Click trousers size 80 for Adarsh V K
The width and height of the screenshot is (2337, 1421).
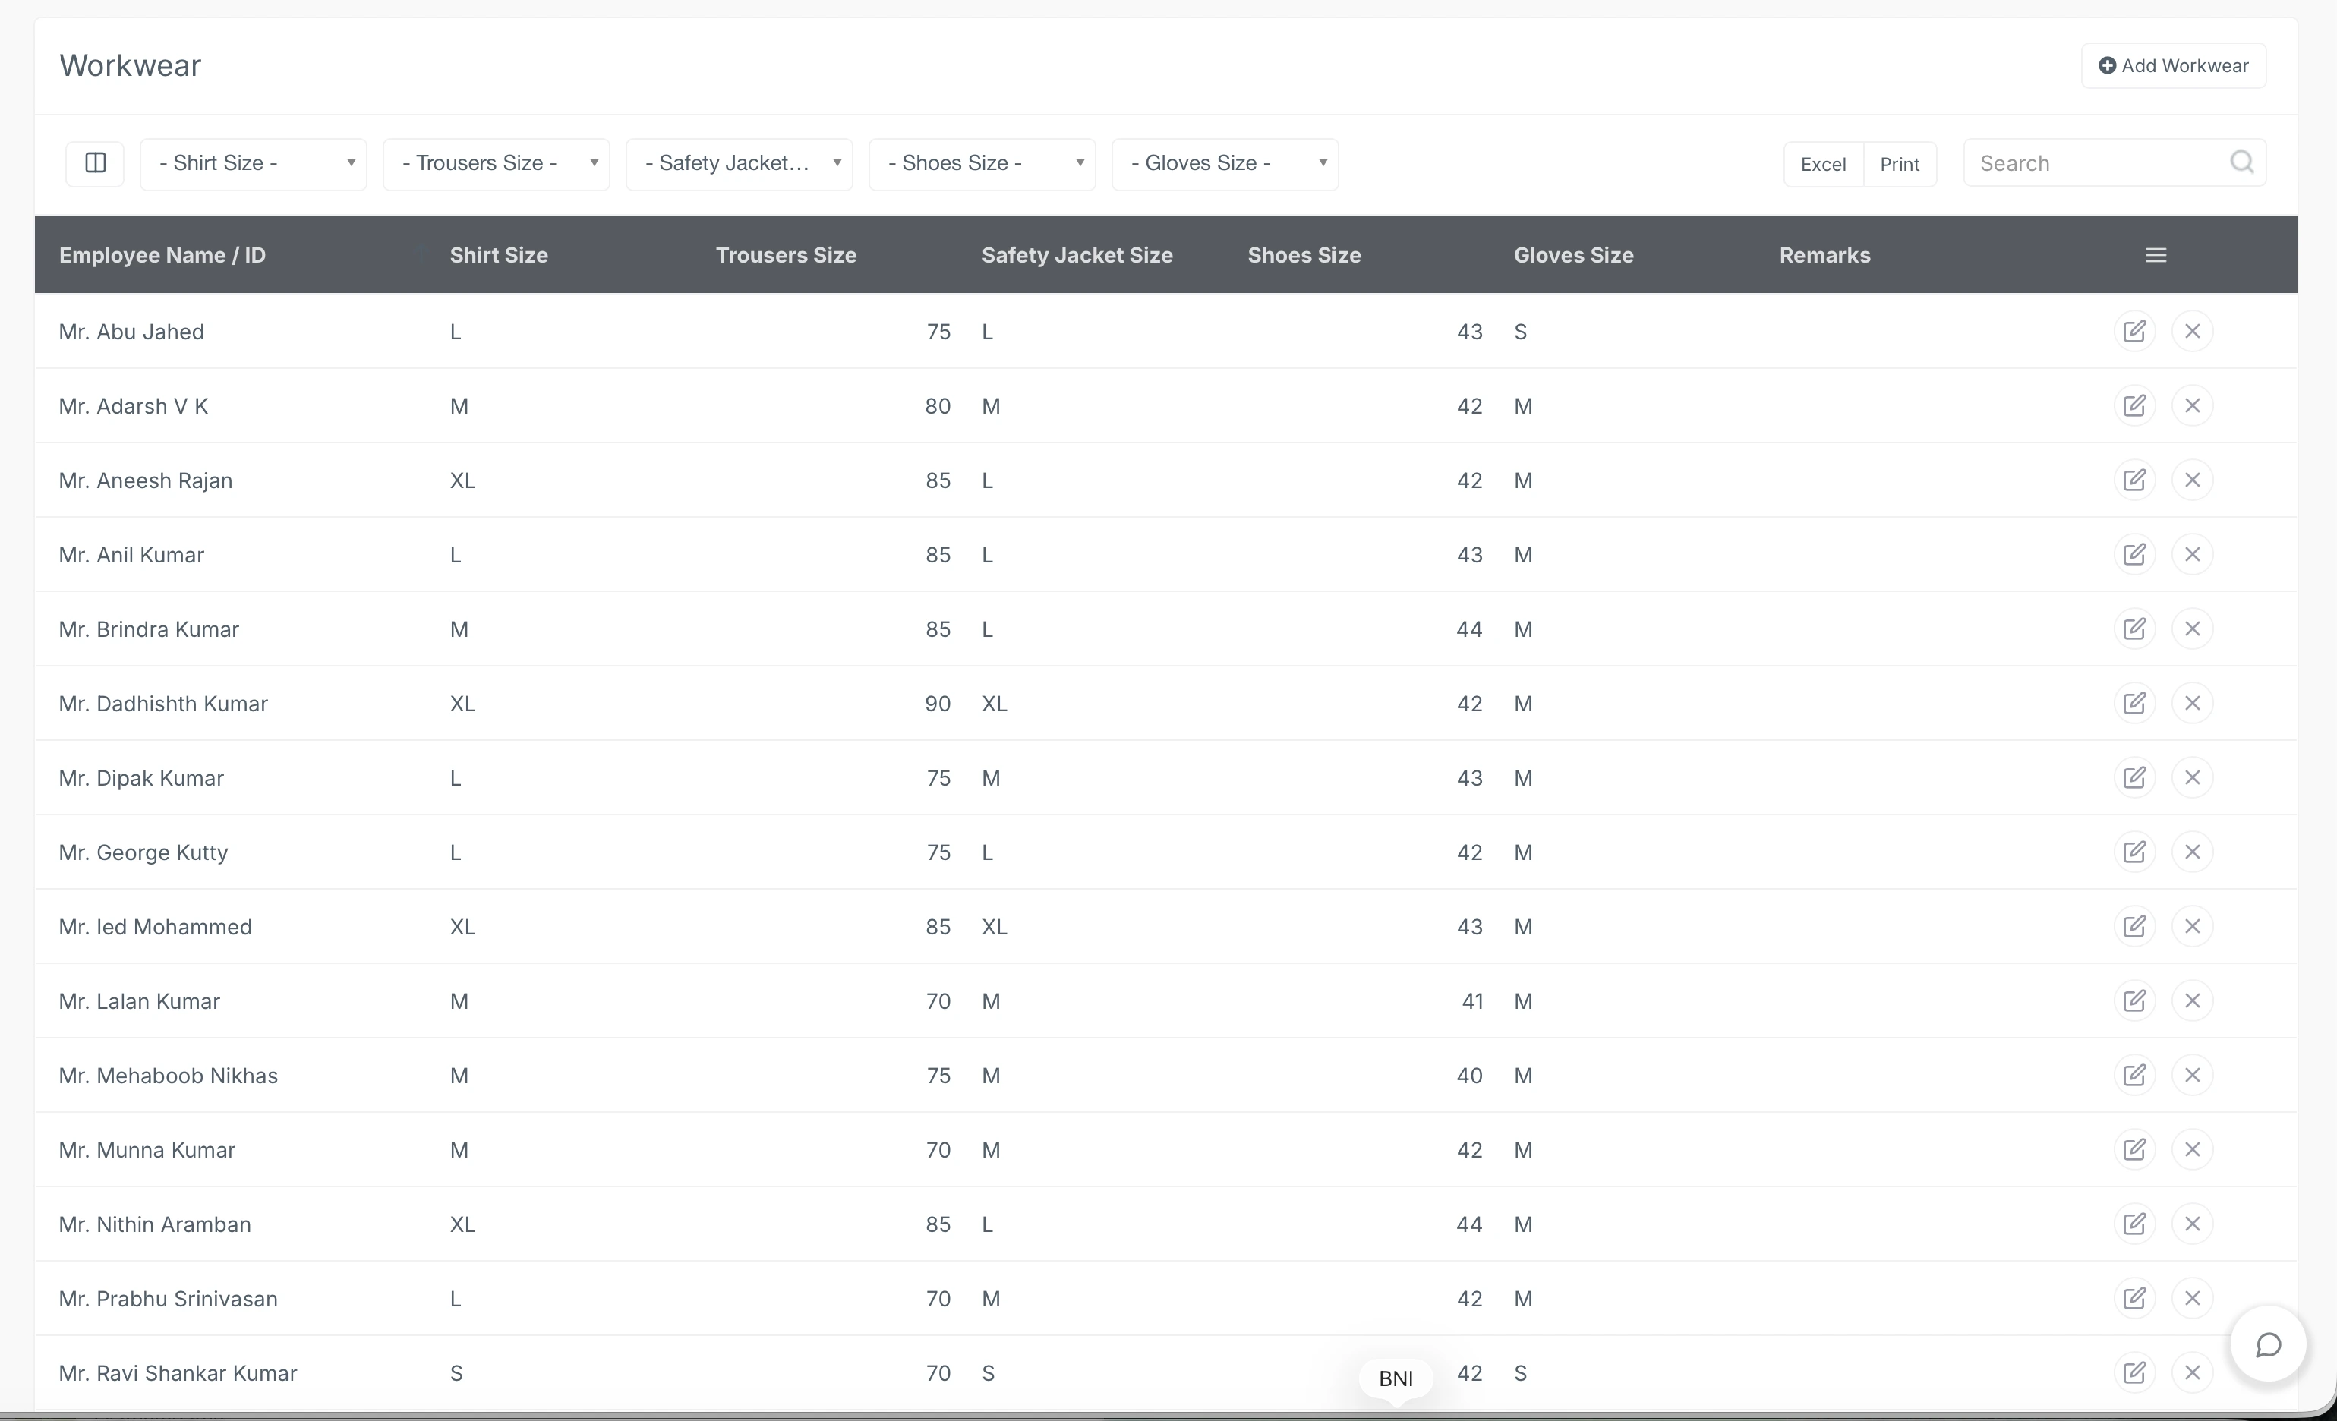[x=937, y=406]
